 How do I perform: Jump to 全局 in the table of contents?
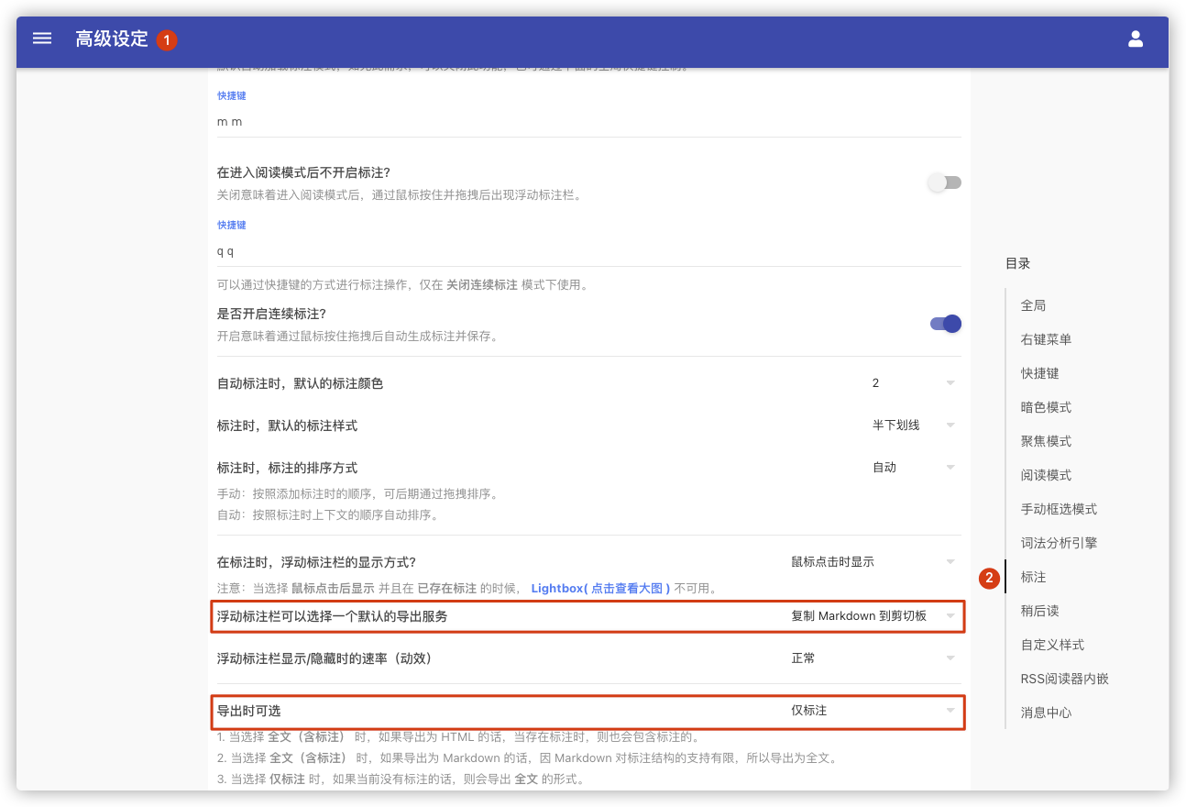click(1033, 305)
